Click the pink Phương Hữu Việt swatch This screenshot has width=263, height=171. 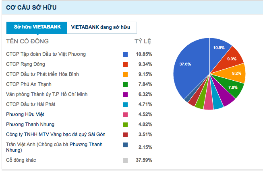[125, 114]
